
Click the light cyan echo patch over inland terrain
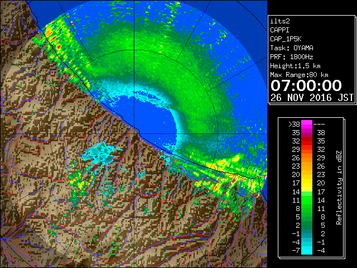pyautogui.click(x=99, y=152)
